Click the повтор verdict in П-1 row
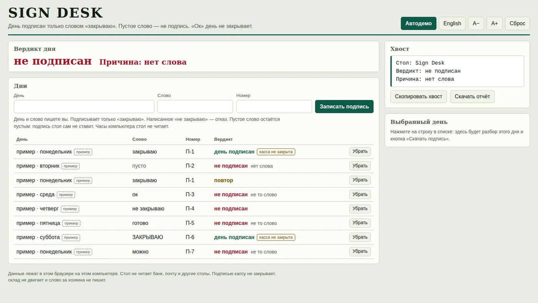 224,180
